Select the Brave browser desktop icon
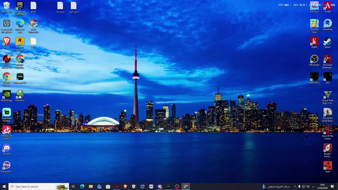The image size is (338, 190). (7, 43)
